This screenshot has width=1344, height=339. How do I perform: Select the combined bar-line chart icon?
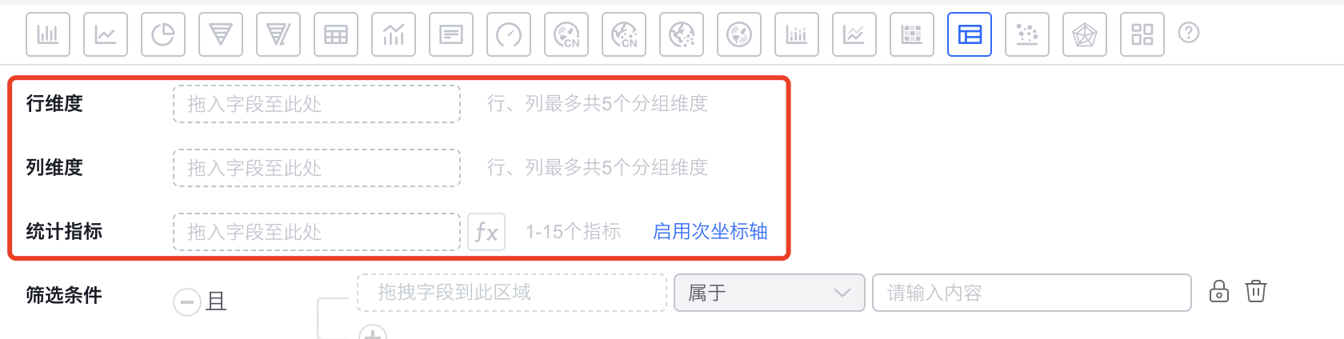394,34
